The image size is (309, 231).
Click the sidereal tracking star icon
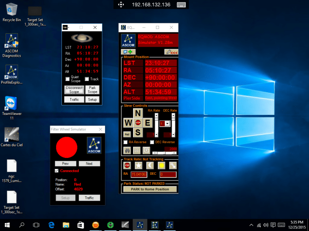click(x=138, y=165)
